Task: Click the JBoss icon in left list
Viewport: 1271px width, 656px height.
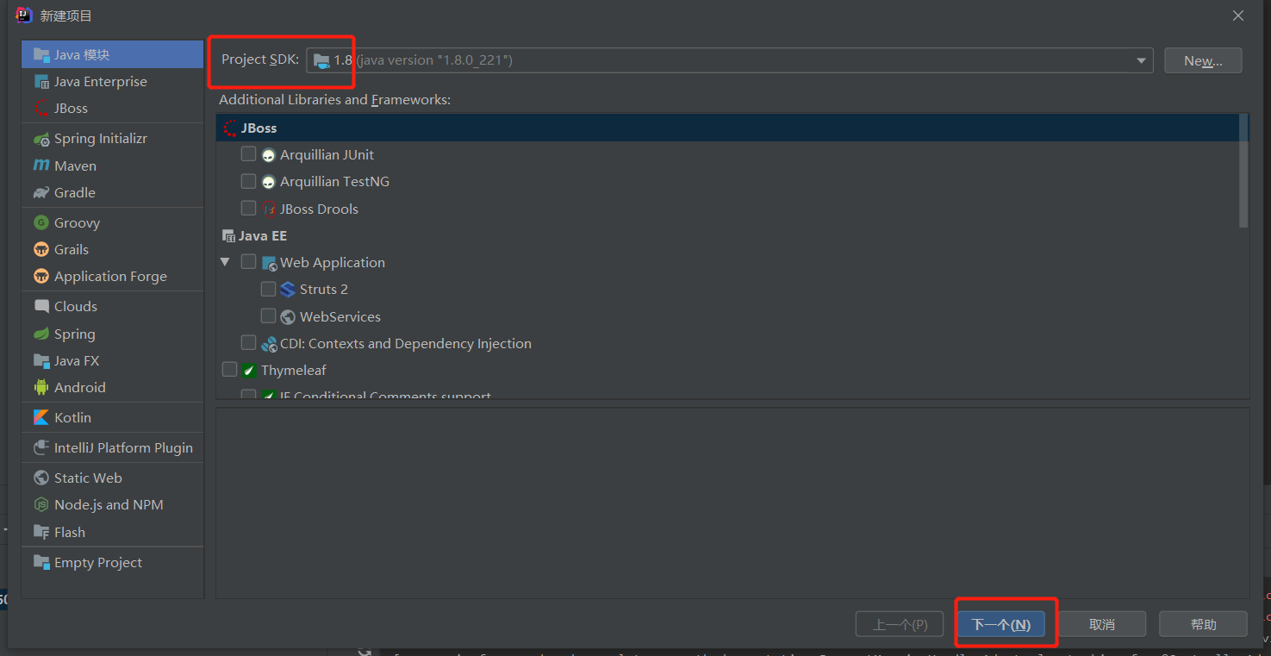Action: (x=41, y=109)
